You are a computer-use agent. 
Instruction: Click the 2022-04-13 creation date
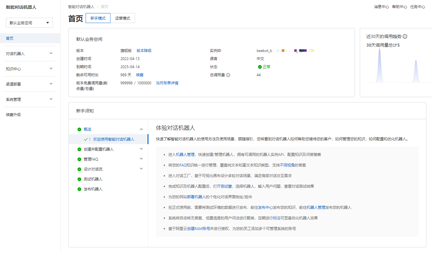click(130, 59)
